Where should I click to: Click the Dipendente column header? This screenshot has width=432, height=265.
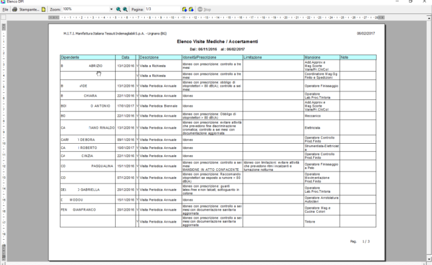pyautogui.click(x=88, y=58)
